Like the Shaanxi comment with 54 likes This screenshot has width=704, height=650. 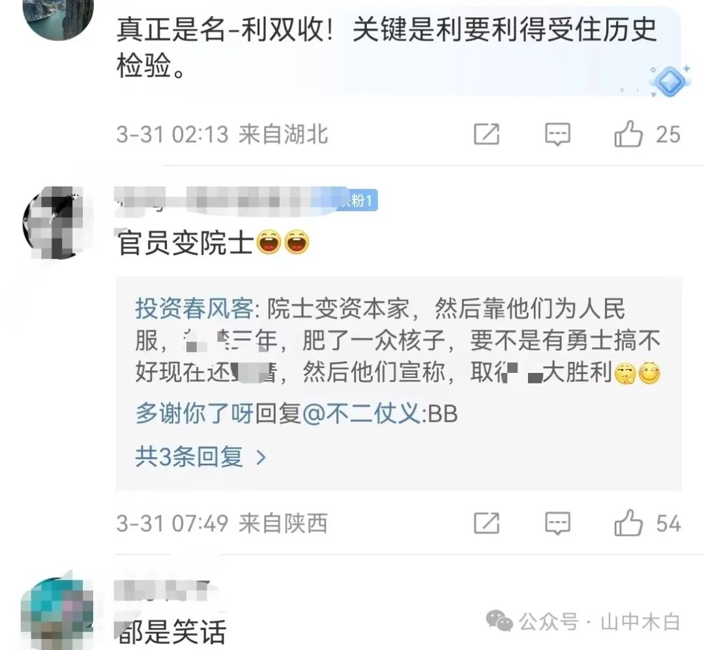(x=628, y=524)
